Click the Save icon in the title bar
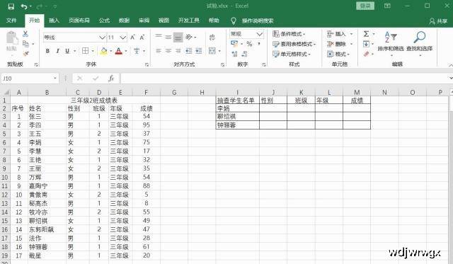Screen dimensions: 453x264 (11, 6)
